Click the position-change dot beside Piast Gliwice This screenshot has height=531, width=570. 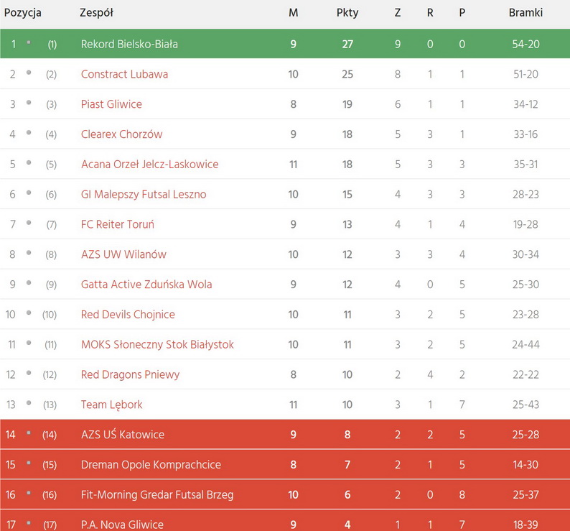click(x=29, y=103)
